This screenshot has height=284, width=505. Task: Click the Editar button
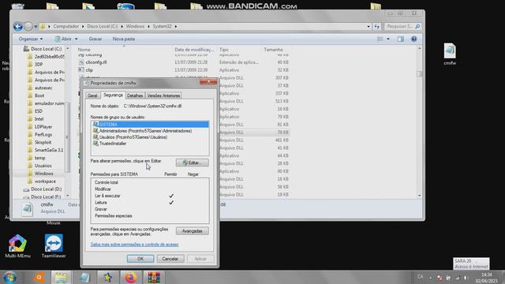(x=193, y=163)
